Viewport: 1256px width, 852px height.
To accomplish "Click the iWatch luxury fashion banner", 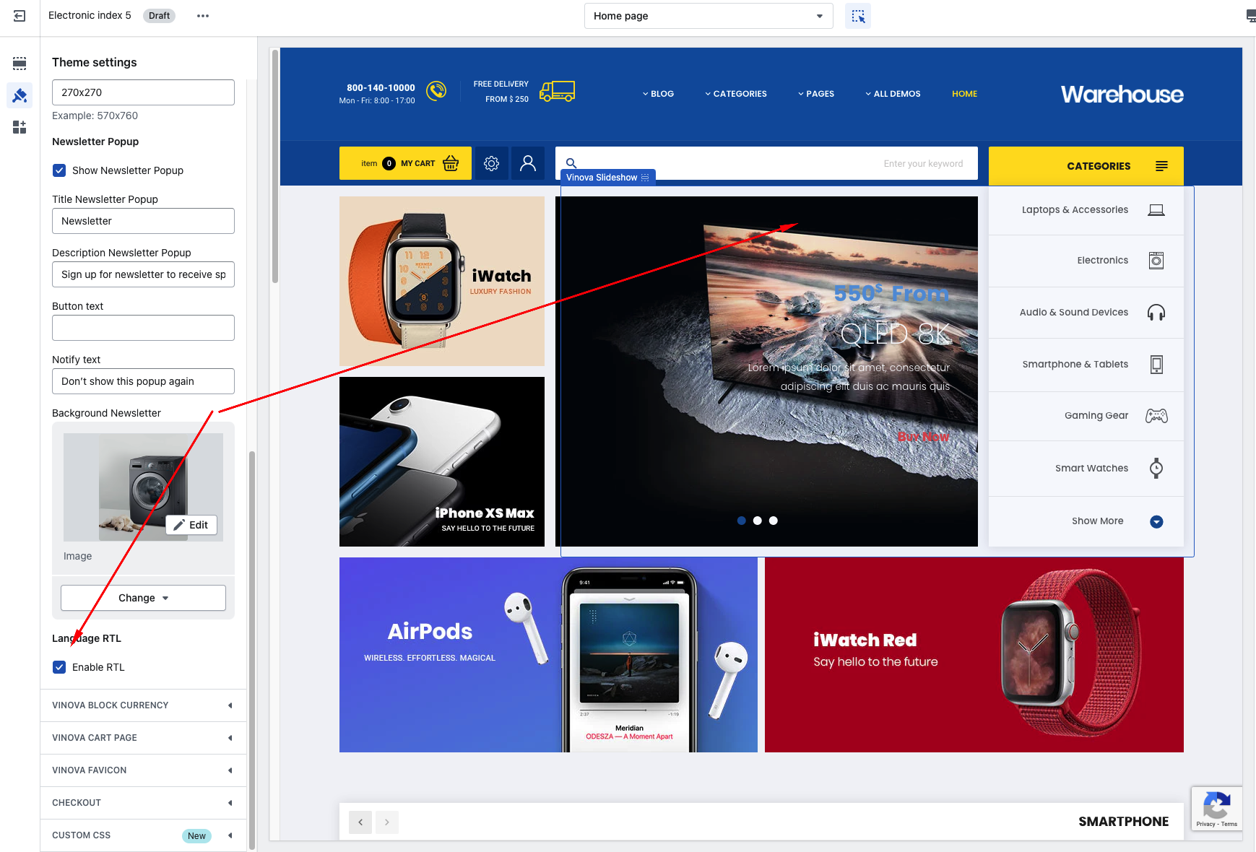I will tap(442, 282).
